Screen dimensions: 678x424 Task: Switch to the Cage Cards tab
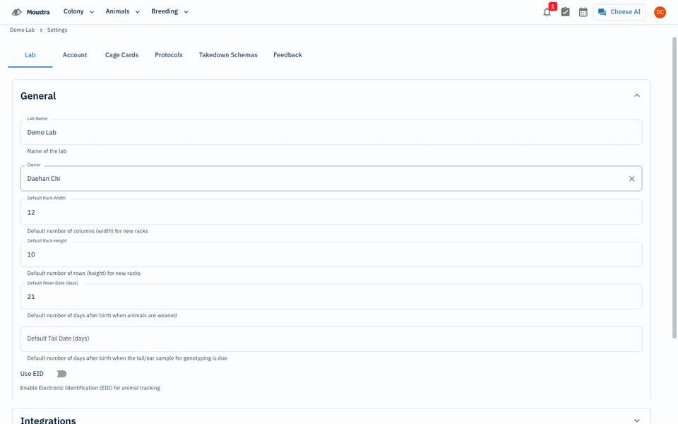click(121, 55)
